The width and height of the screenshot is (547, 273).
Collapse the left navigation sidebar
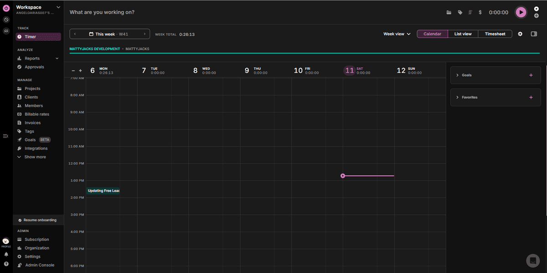(x=5, y=136)
